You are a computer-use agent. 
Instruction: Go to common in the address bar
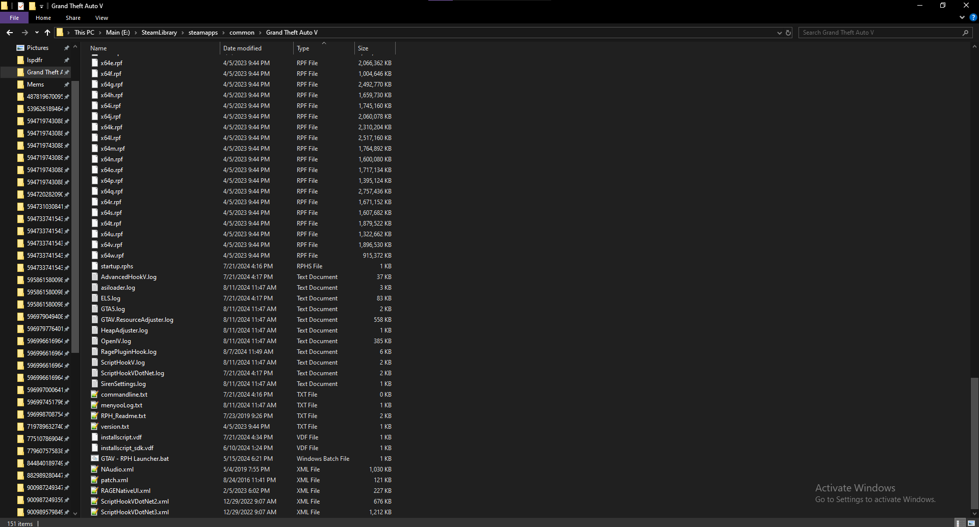tap(242, 33)
